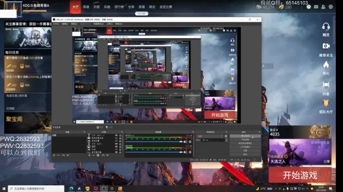Switch to the game 英雄 tab
Screen dimensions: 343x192
coord(86,7)
